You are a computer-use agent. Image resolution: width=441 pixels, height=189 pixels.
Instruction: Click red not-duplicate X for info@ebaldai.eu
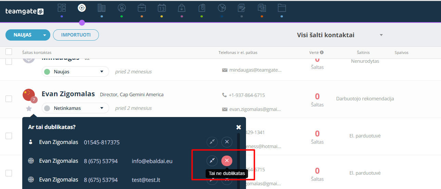click(x=227, y=161)
